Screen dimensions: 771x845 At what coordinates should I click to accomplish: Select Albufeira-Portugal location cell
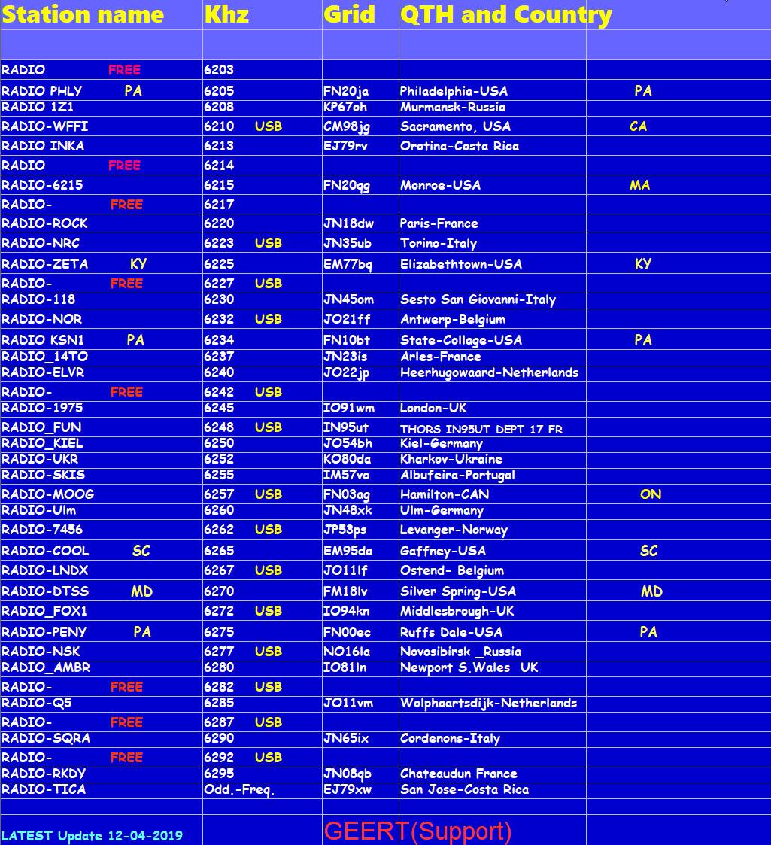[x=457, y=475]
